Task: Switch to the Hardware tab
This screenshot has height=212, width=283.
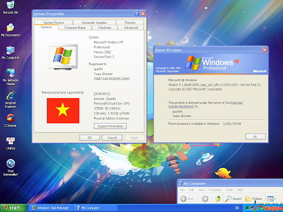Action: pyautogui.click(x=104, y=28)
